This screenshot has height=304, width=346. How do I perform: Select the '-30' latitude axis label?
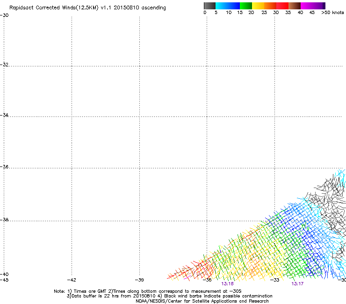(x=4, y=15)
